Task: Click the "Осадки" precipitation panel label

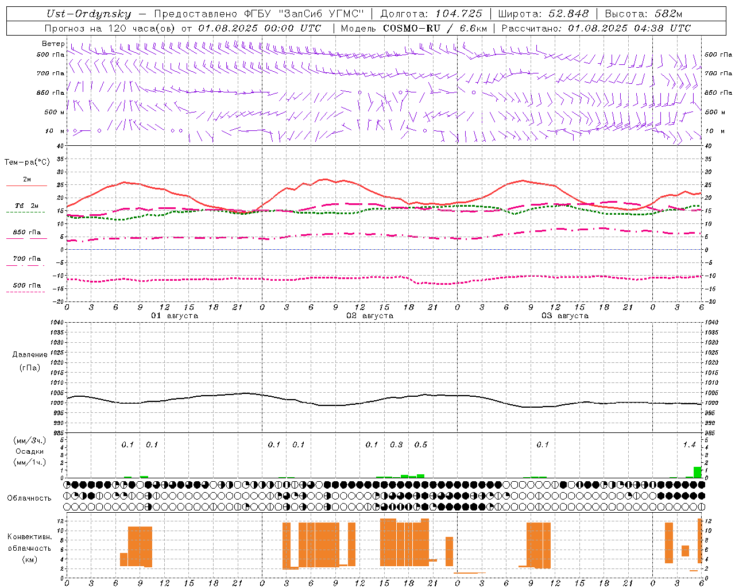Action: tap(30, 451)
